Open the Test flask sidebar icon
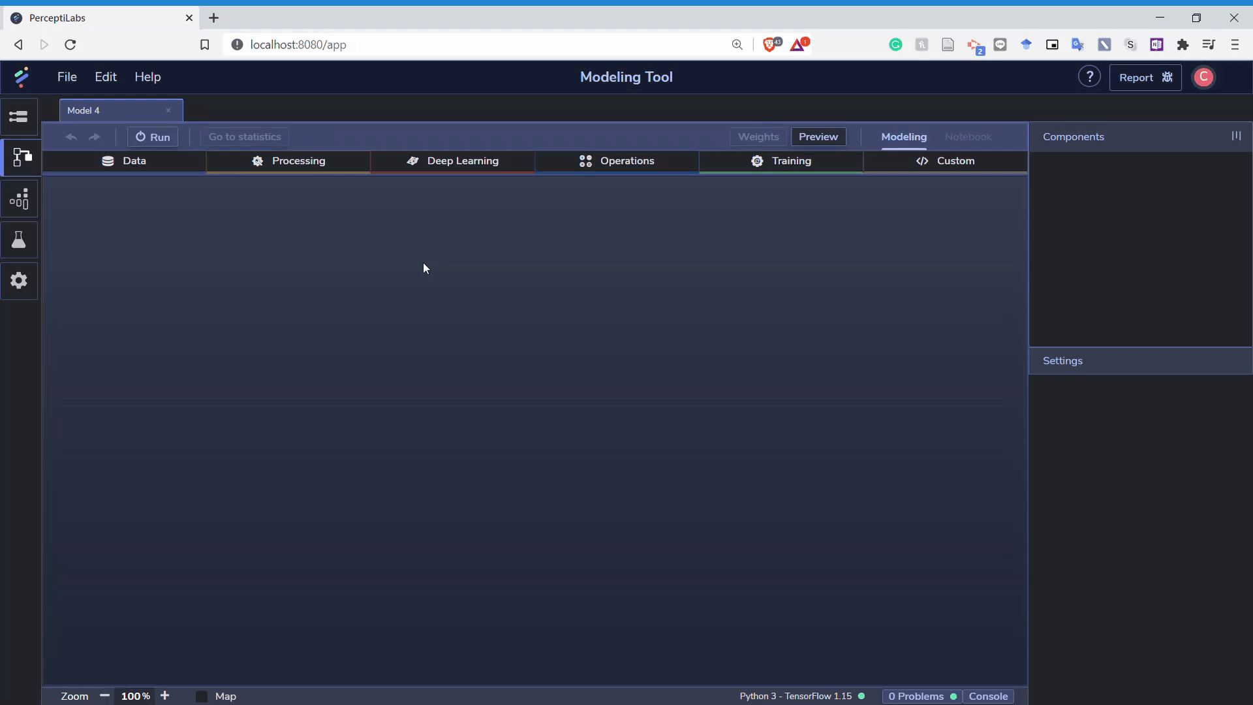 pos(19,240)
